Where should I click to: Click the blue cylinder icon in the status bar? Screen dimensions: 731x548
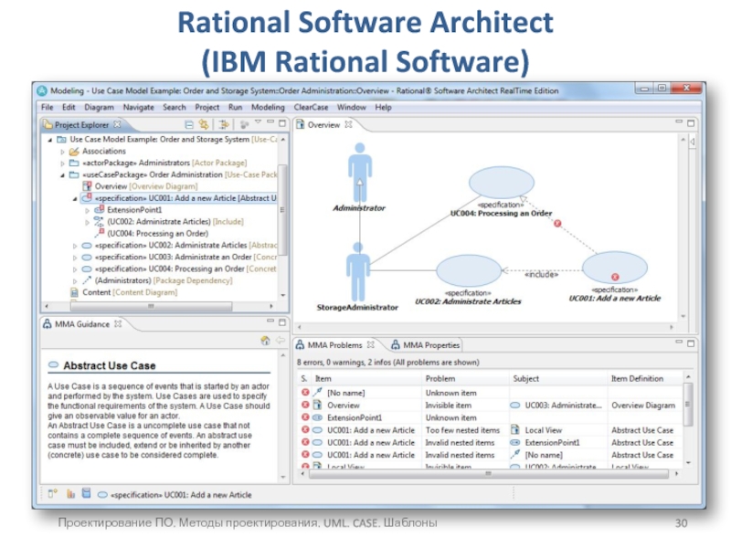click(x=86, y=493)
